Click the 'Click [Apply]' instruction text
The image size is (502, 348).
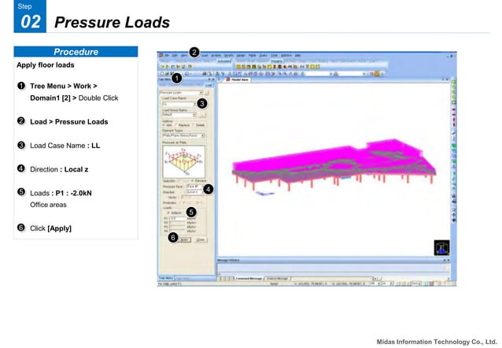pyautogui.click(x=50, y=228)
